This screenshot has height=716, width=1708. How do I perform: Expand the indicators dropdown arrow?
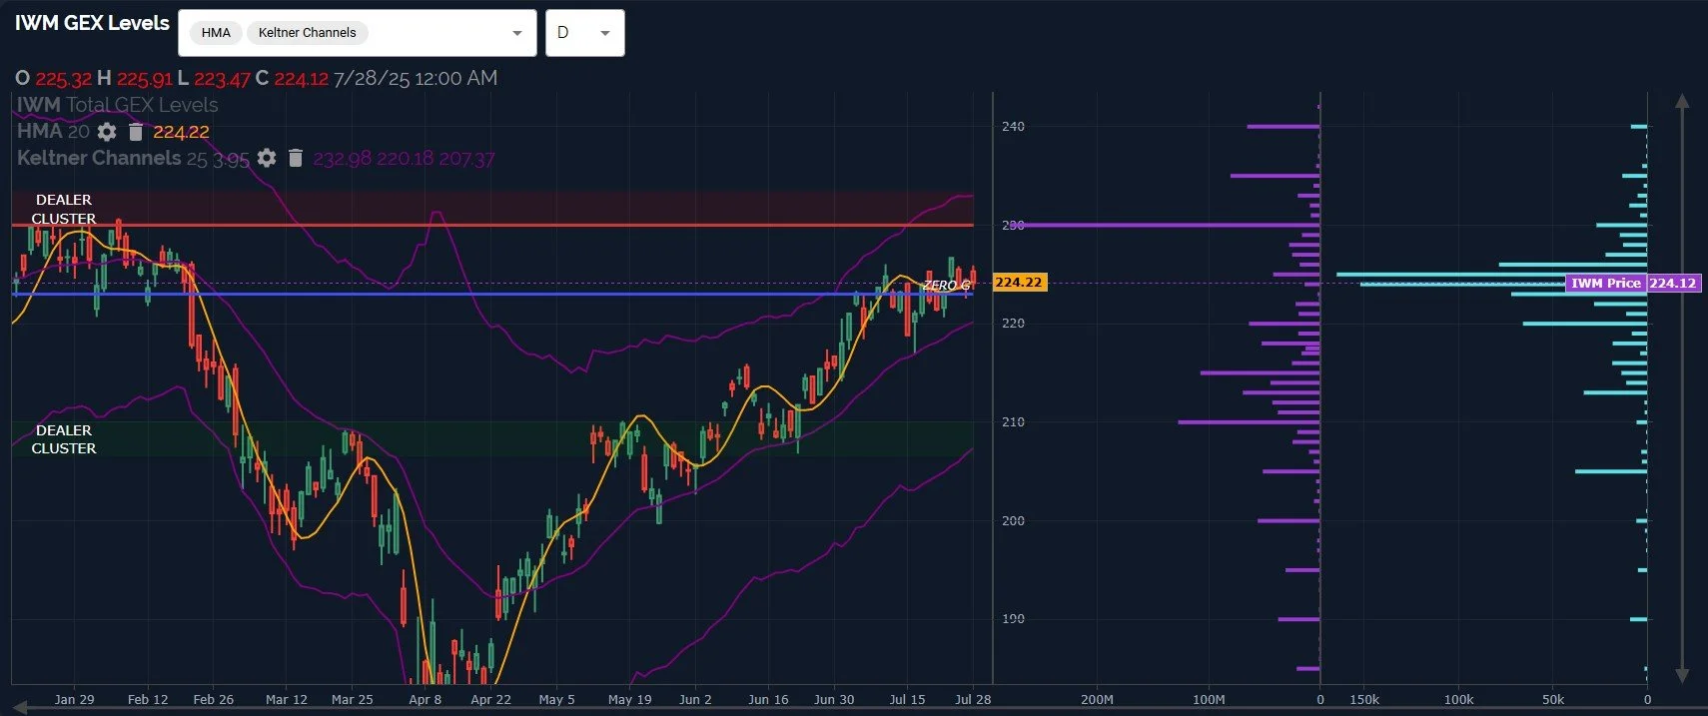tap(517, 33)
